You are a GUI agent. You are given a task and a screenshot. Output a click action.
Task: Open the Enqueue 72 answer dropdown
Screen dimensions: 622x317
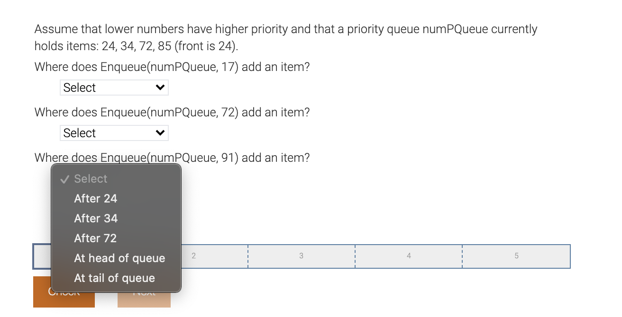[114, 132]
